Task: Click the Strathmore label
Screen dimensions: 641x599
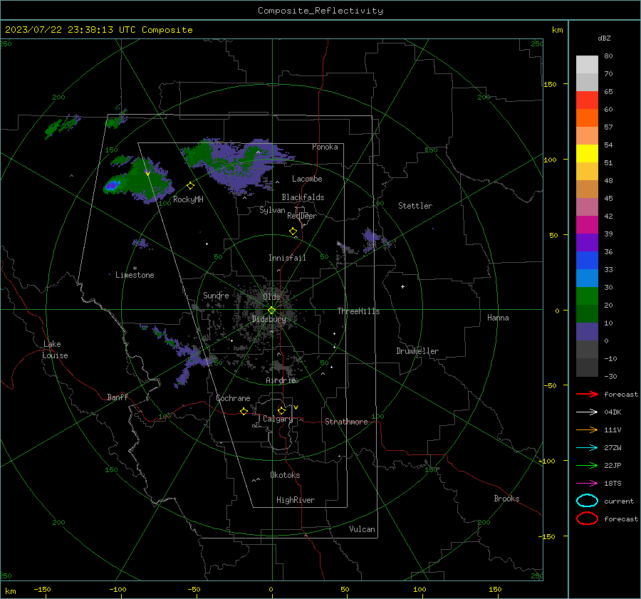Action: [346, 422]
